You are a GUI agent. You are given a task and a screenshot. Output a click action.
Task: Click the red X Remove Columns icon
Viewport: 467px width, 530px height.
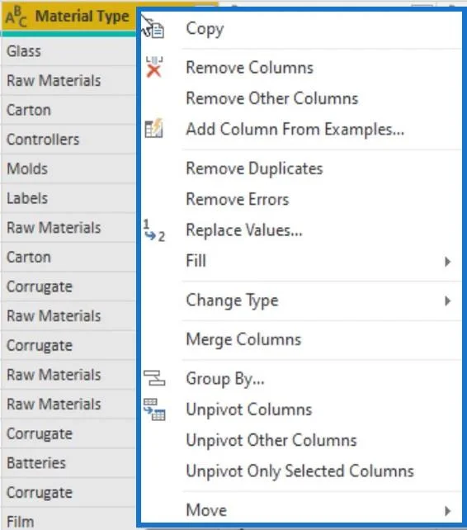tap(154, 67)
